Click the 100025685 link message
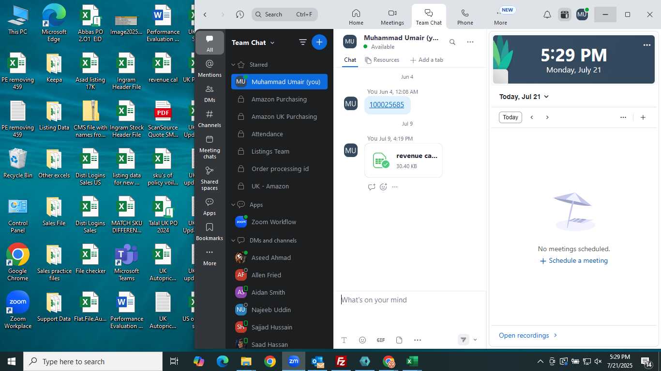The height and width of the screenshot is (371, 661). click(x=387, y=105)
